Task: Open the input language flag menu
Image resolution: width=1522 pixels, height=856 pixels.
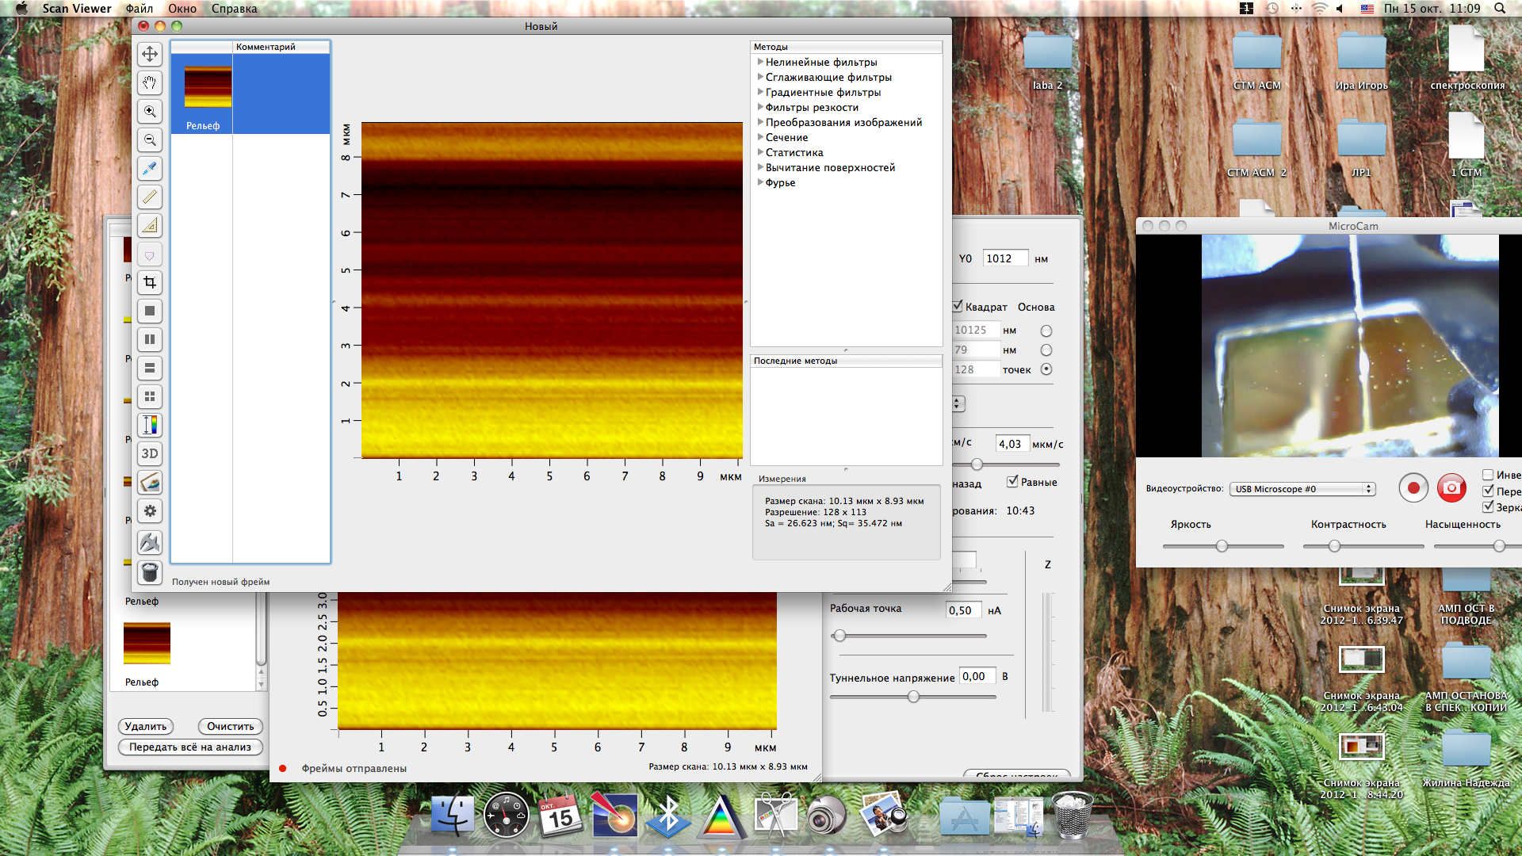Action: (1367, 8)
